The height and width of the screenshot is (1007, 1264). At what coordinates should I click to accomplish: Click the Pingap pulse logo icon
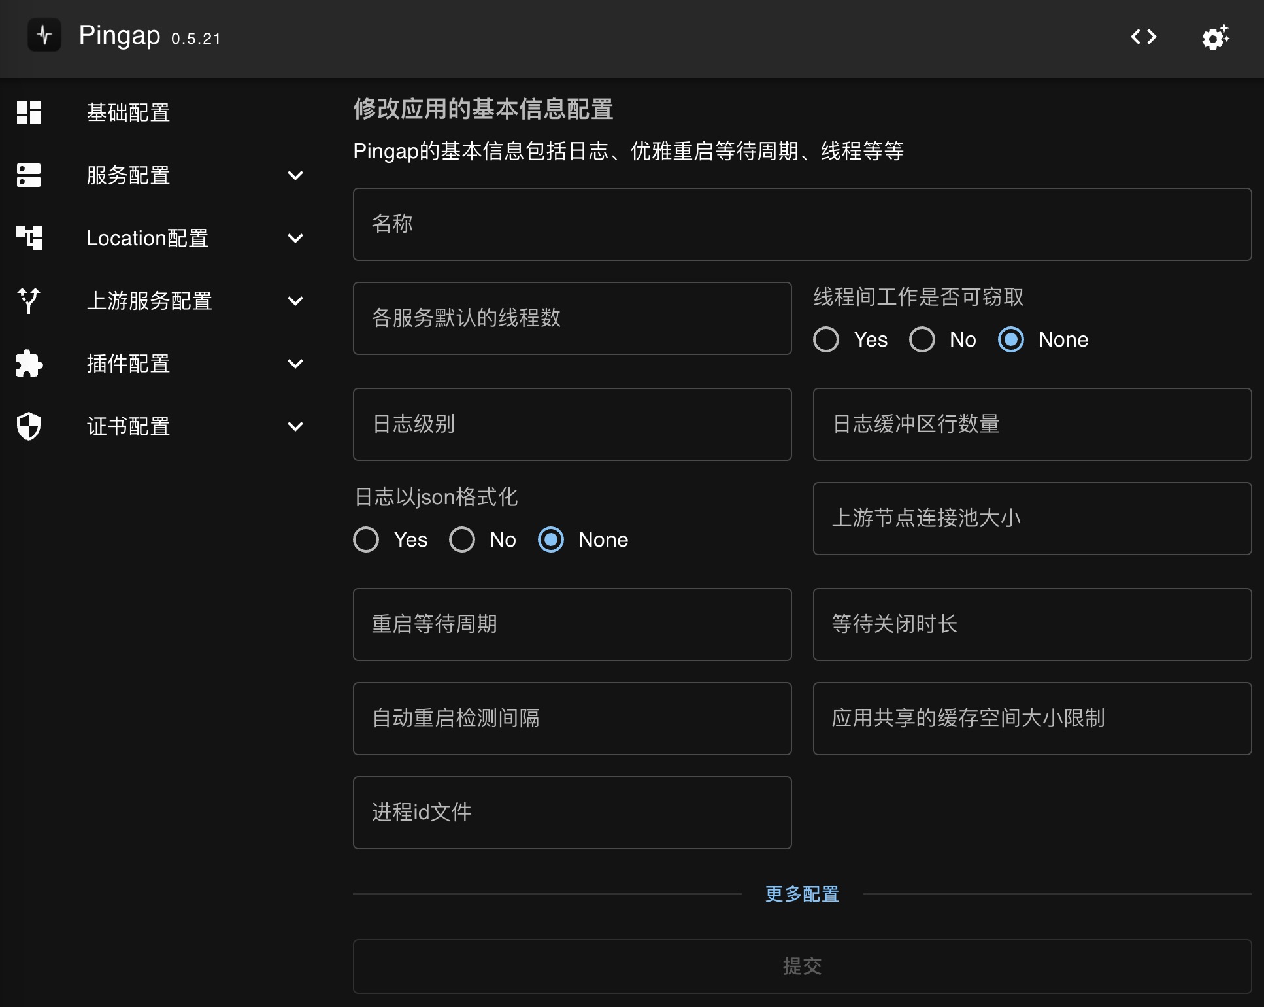click(44, 35)
